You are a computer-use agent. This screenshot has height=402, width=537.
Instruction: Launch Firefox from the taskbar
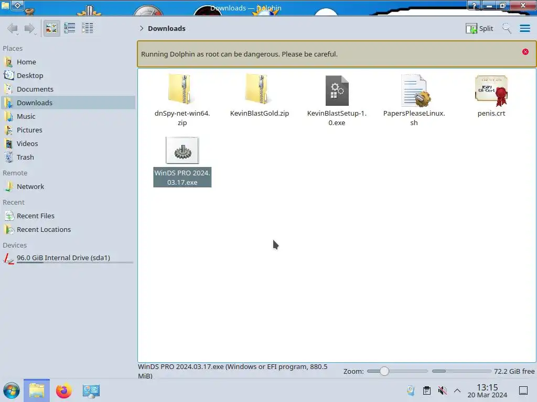click(x=63, y=390)
